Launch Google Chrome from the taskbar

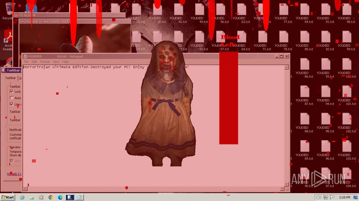coord(51,197)
